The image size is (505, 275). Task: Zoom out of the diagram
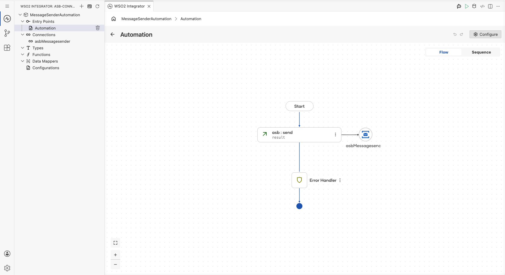click(115, 264)
